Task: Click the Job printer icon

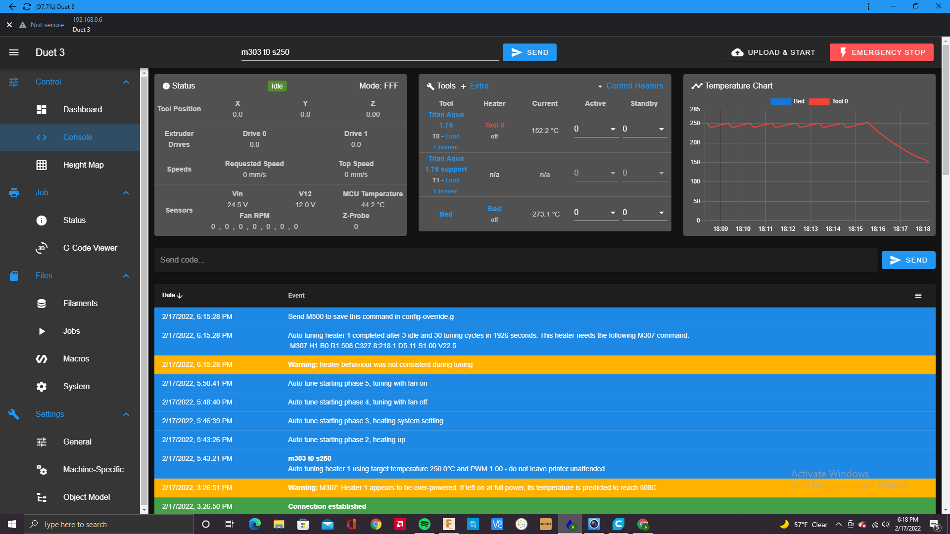Action: [14, 193]
